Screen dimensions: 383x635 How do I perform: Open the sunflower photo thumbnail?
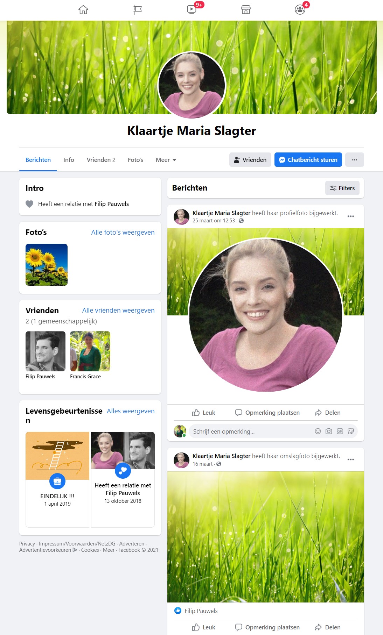[x=47, y=265]
